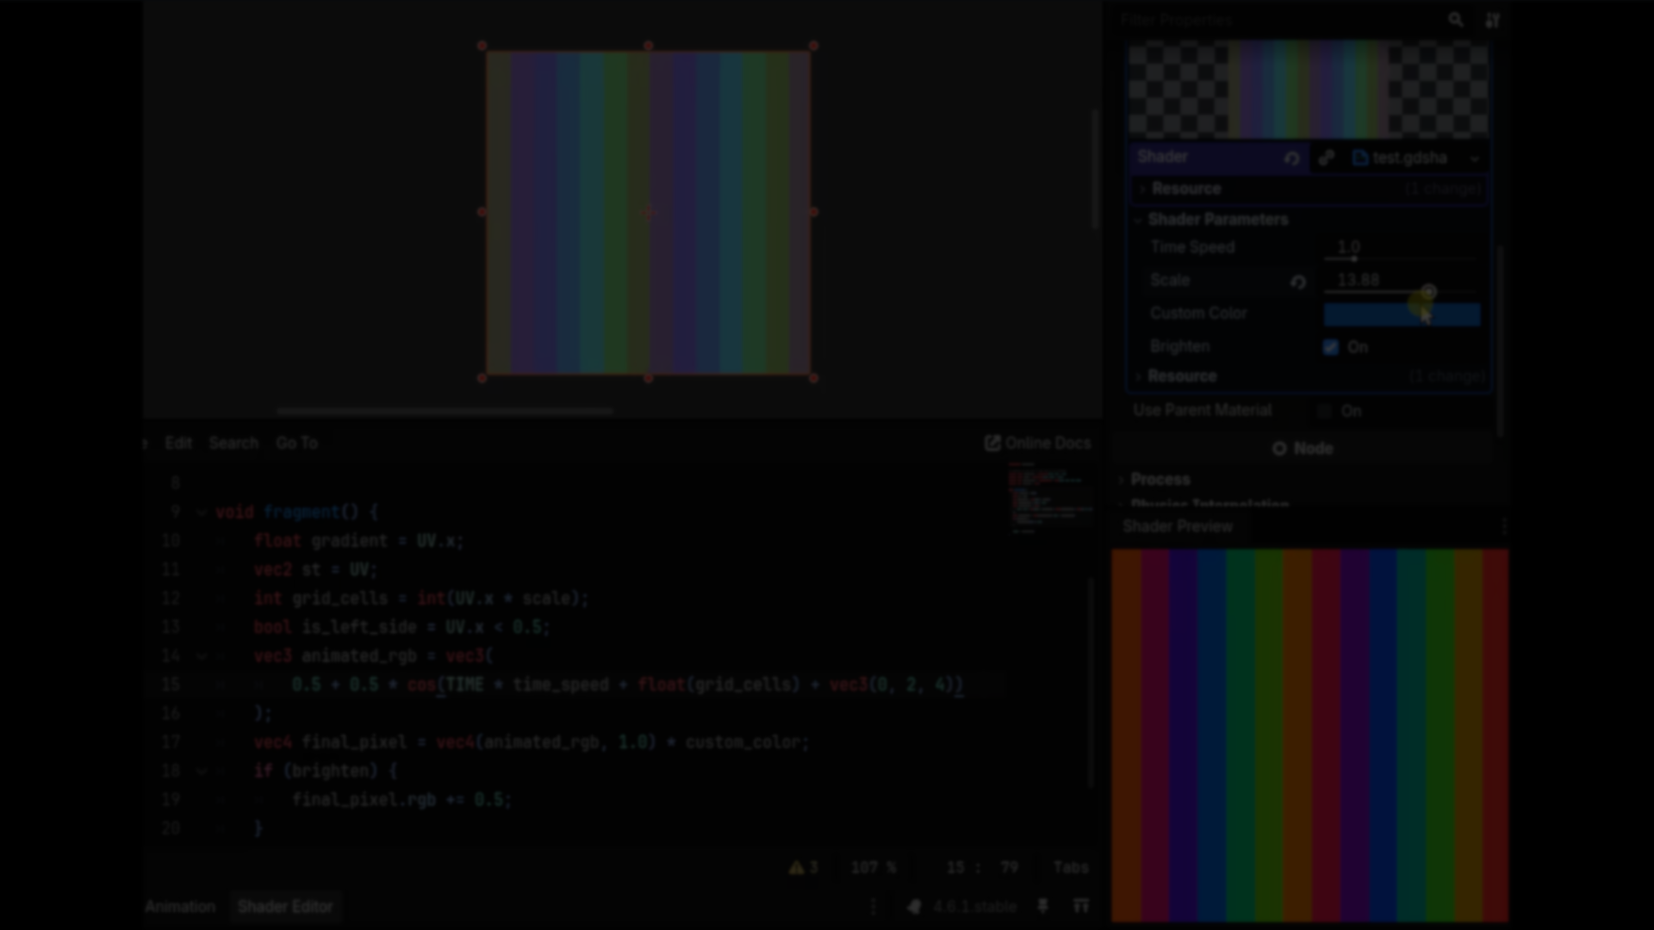Pin the bottom panel with pin icon

1042,906
